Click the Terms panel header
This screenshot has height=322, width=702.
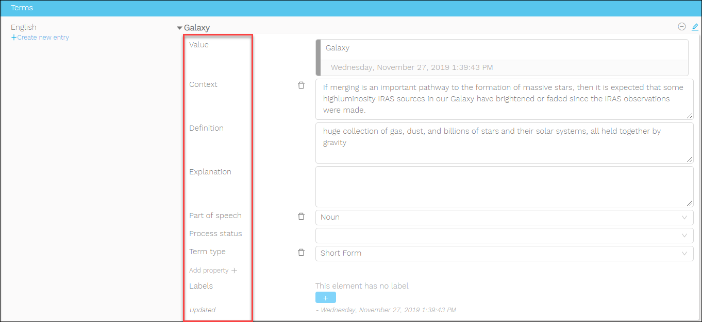[350, 8]
